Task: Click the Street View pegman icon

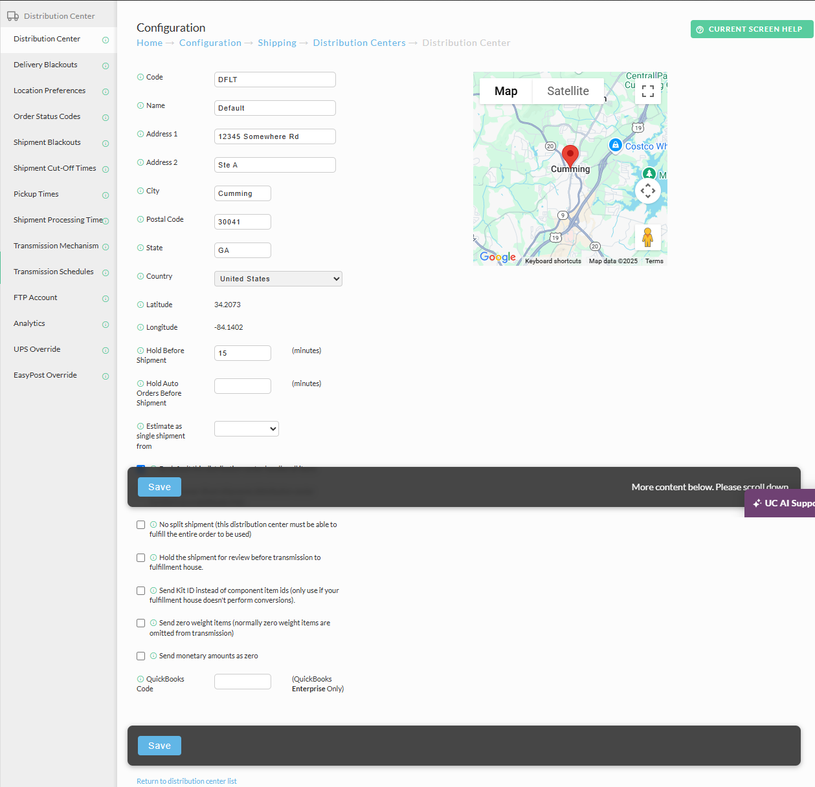Action: coord(647,237)
